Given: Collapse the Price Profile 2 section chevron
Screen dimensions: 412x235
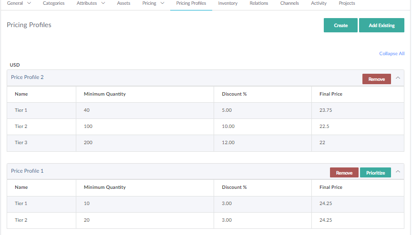Looking at the screenshot, I should pyautogui.click(x=398, y=78).
